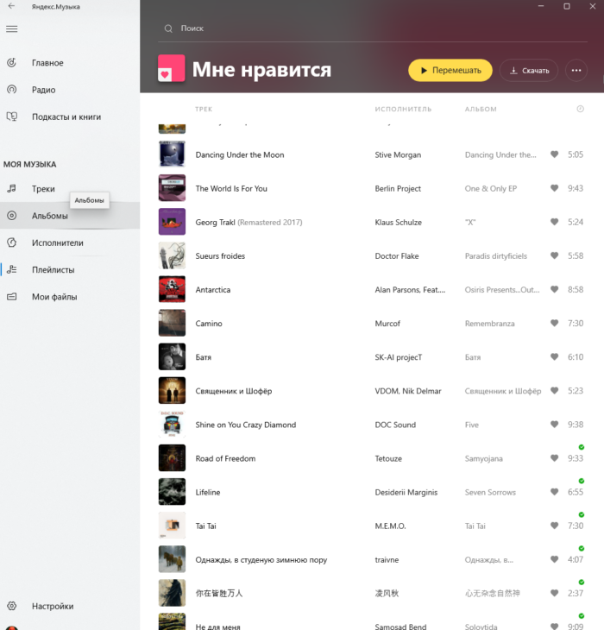Open album Samyojana
The height and width of the screenshot is (630, 604).
tap(483, 458)
